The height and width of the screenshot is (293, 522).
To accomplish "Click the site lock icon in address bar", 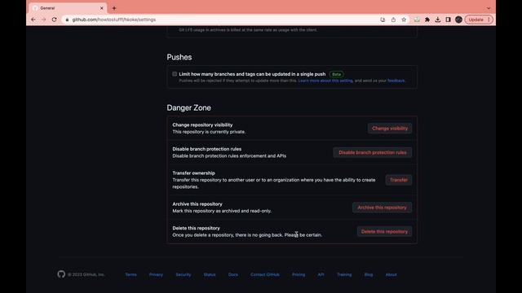I will click(x=67, y=20).
